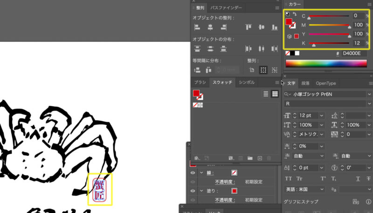Screen dimensions: 373x213
Task: Switch to the OpenType tab
Action: click(325, 83)
